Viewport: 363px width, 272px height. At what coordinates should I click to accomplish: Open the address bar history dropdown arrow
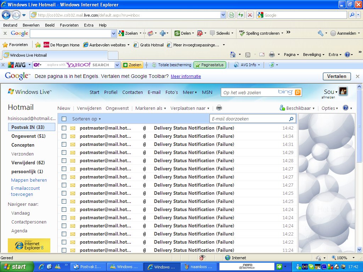[223, 15]
